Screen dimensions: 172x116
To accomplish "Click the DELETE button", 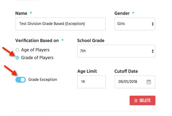I will point(142,100).
